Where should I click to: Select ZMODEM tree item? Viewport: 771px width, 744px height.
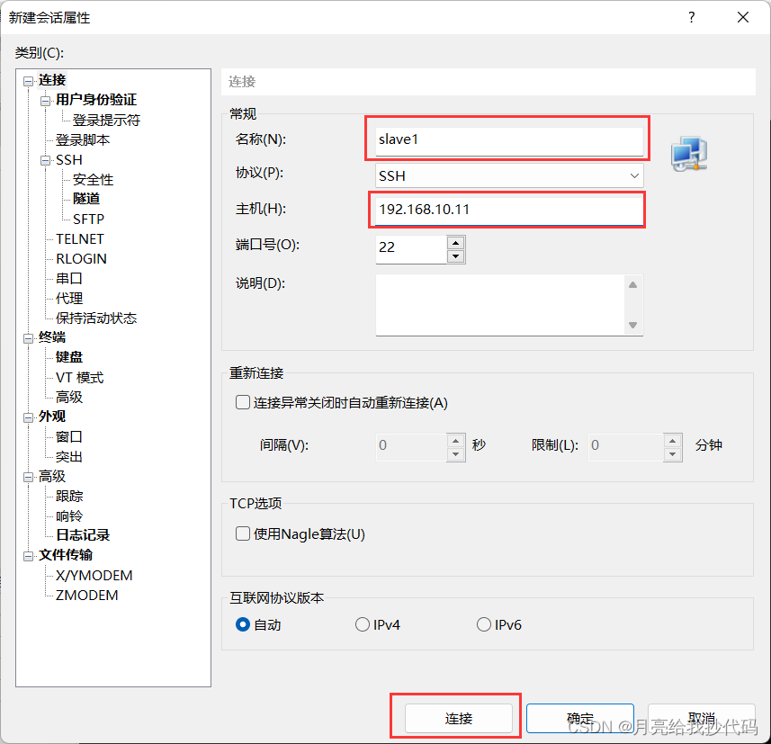pos(86,596)
